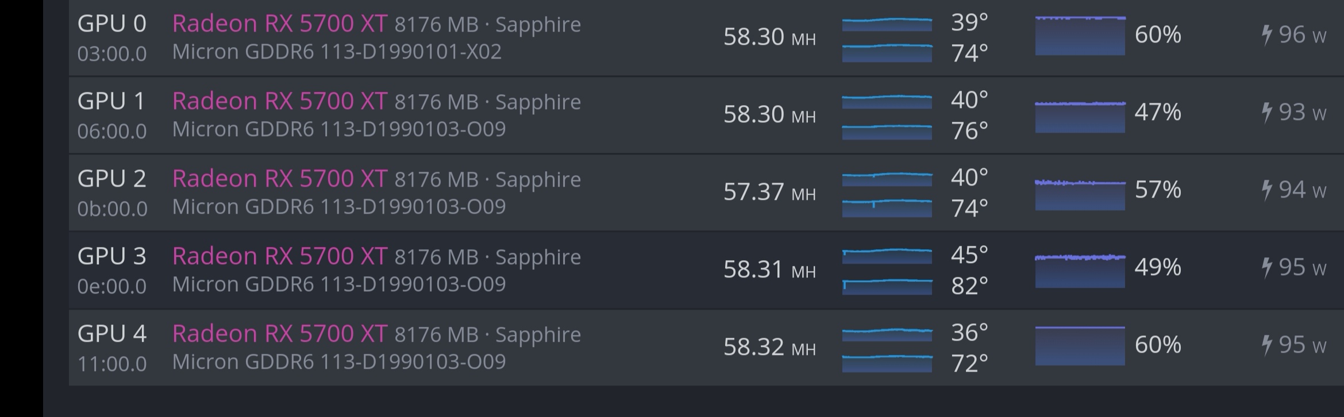
Task: Open GPU 0 fan speed graph
Action: tap(1080, 36)
